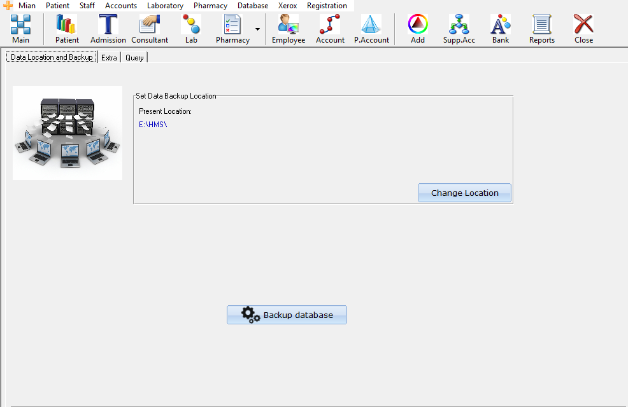Open the Reports toolbar icon

click(542, 29)
